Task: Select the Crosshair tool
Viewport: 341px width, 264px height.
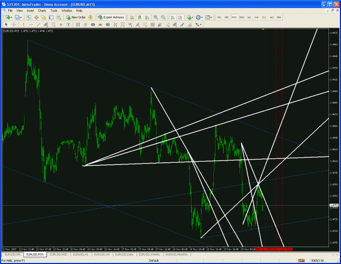Action: pyautogui.click(x=14, y=24)
